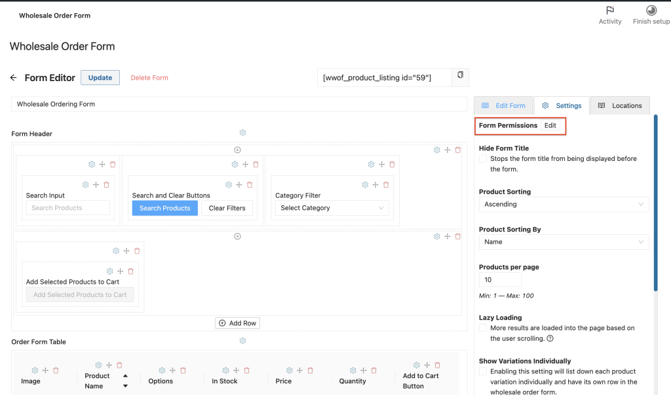Open Form Header settings gear icon
Viewport: 671px width, 395px height.
pos(242,133)
